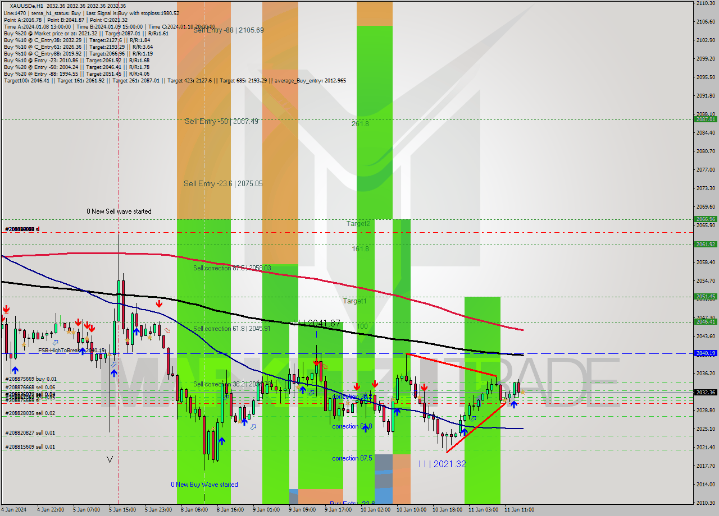Click the 9 Jan 09:00 time label
This screenshot has width=719, height=516.
tap(303, 510)
